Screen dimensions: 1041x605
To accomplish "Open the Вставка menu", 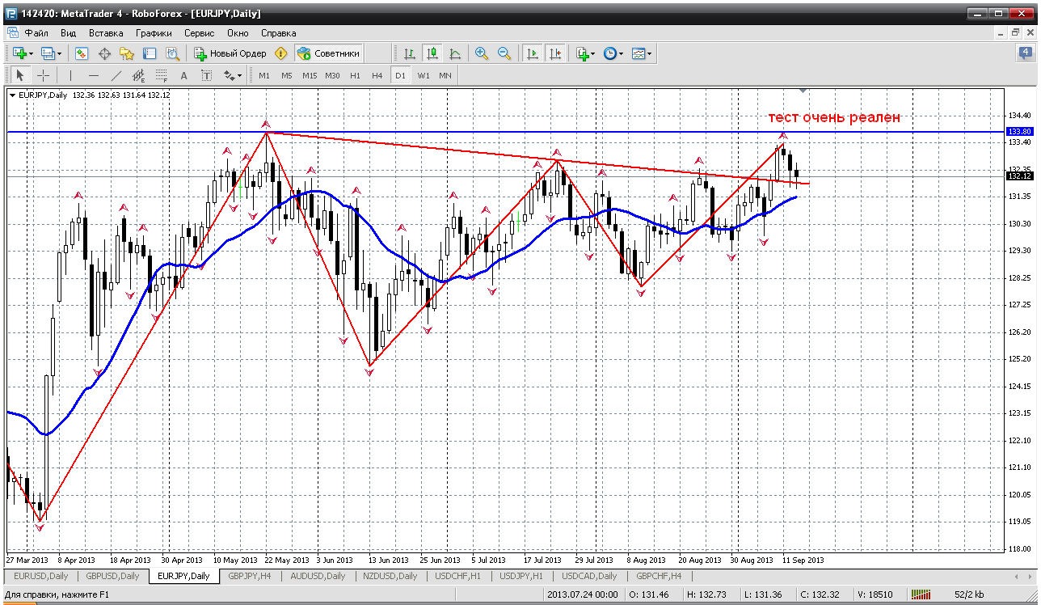I will 106,33.
